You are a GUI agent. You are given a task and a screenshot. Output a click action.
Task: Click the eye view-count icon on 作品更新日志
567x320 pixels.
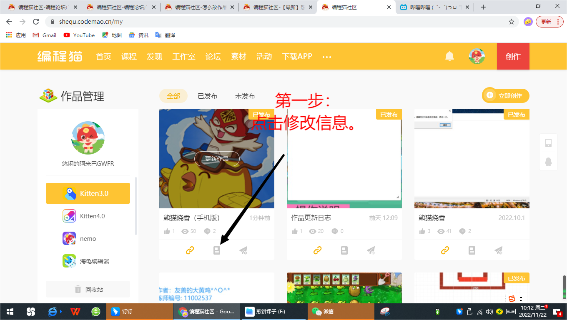tap(313, 231)
